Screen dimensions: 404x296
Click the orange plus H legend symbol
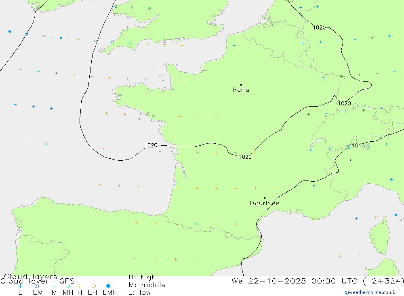coord(80,286)
